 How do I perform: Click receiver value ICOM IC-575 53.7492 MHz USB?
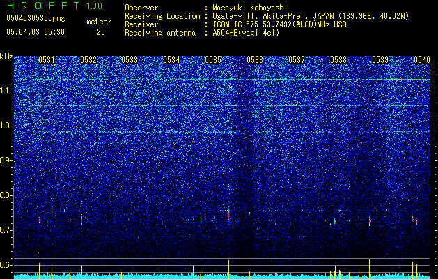(279, 24)
